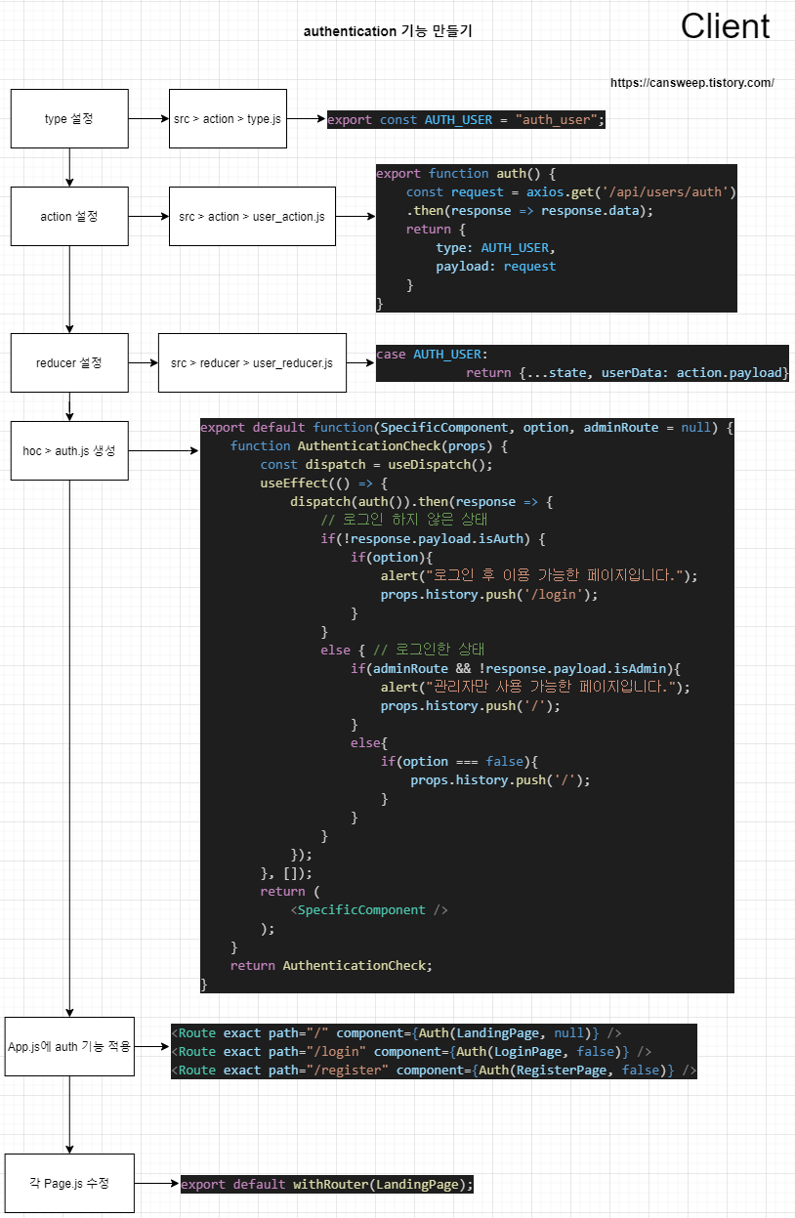Click 'return AuthenticationCheck;' code line
The image size is (795, 1218).
tap(331, 966)
